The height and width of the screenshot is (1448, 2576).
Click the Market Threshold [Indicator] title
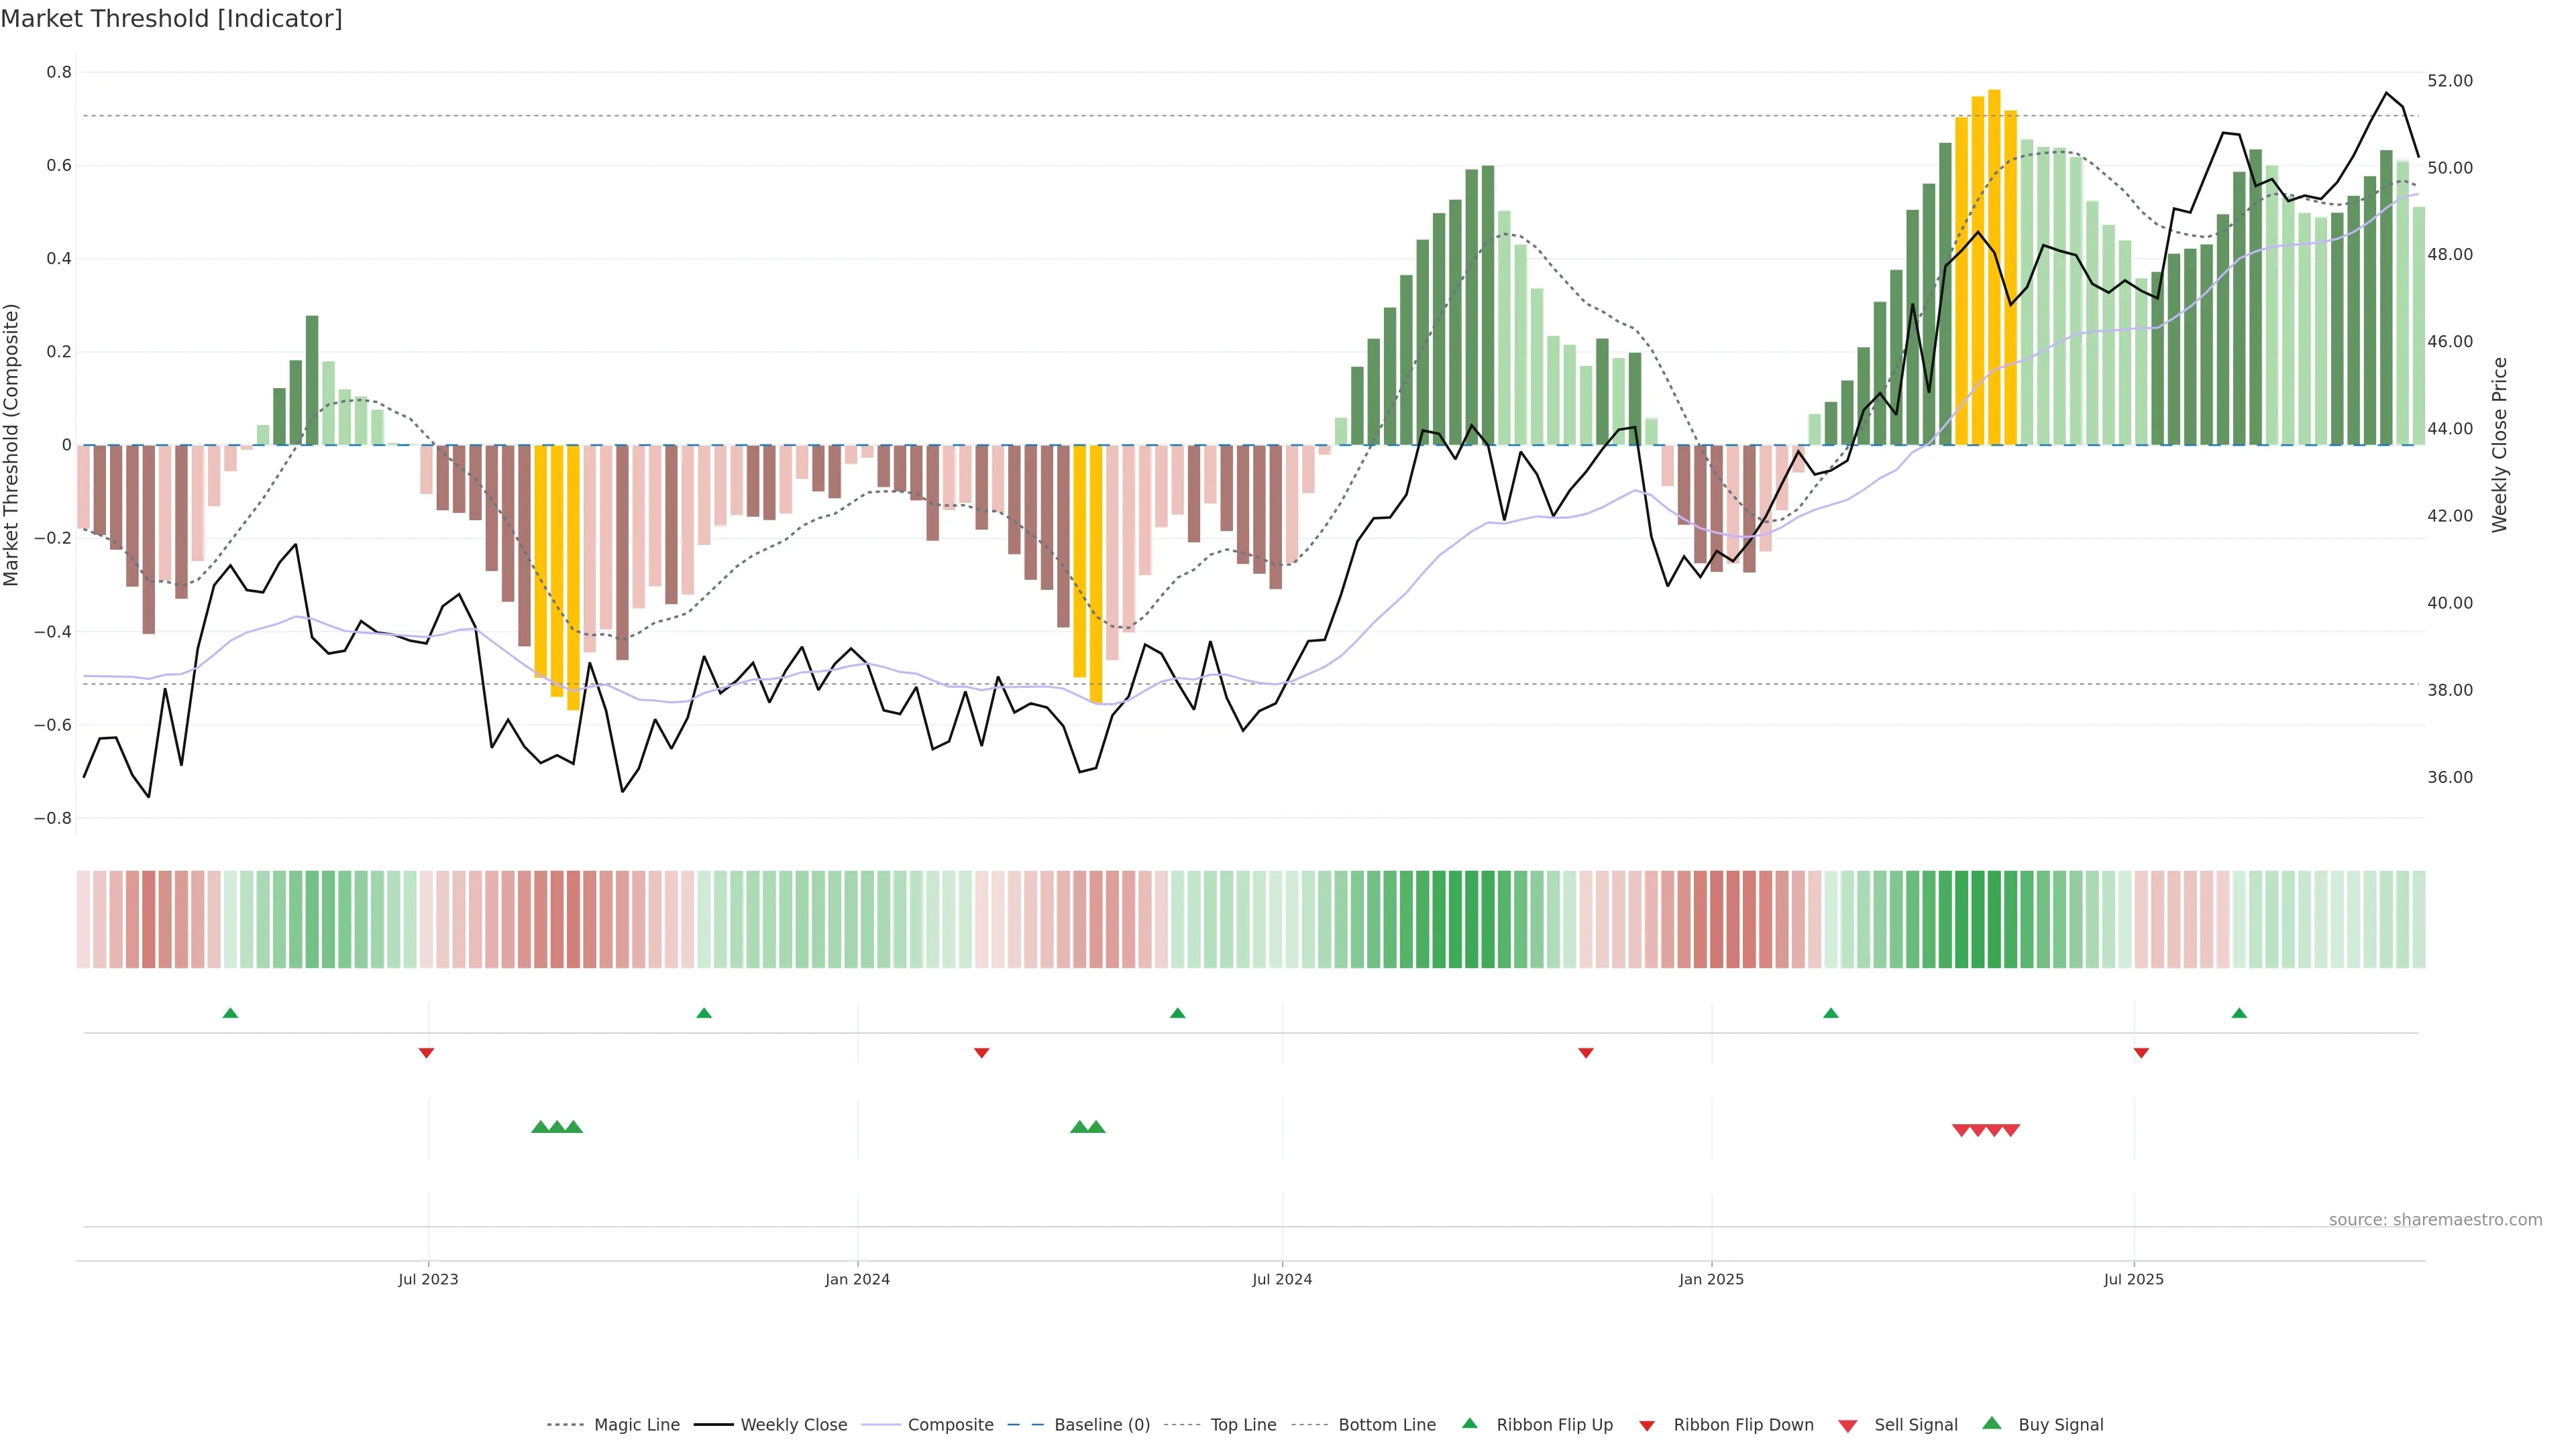[x=171, y=19]
